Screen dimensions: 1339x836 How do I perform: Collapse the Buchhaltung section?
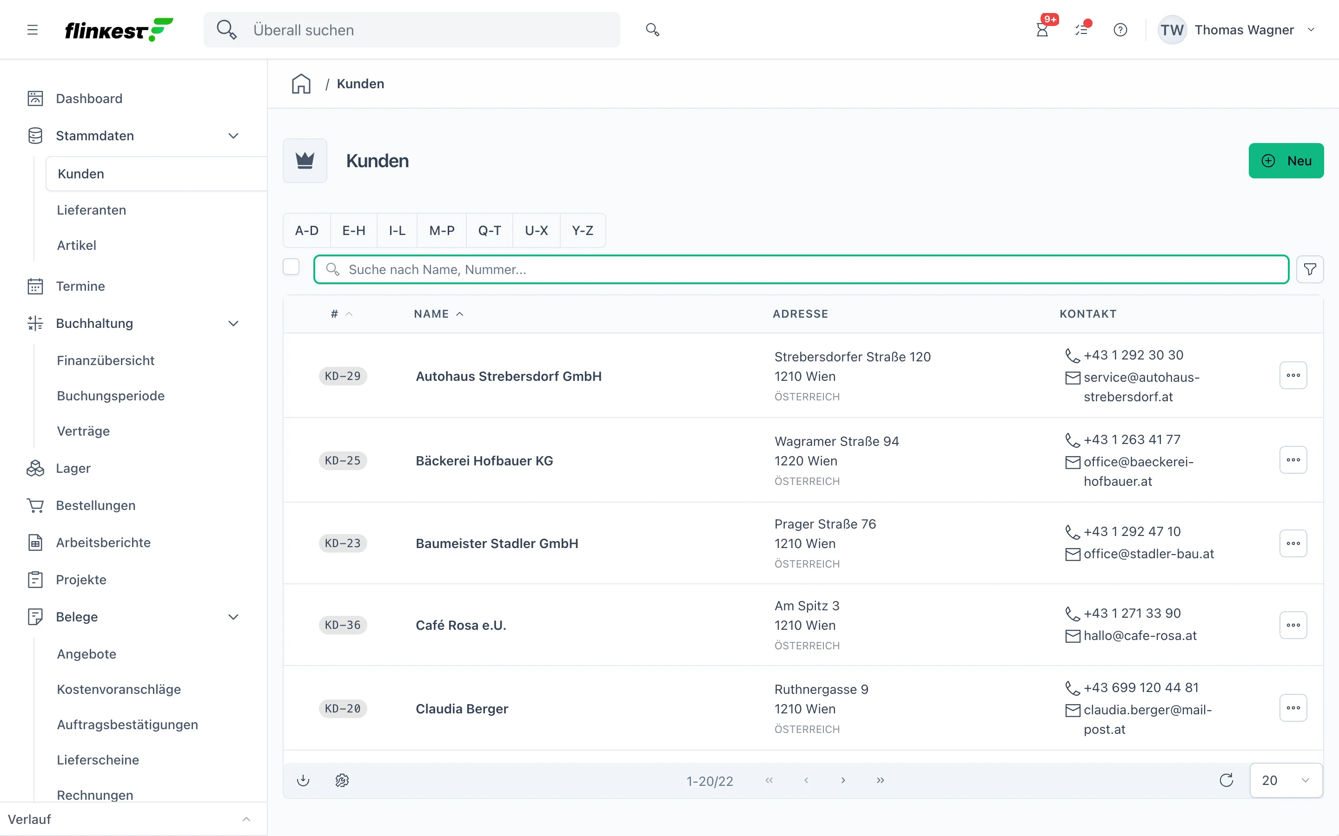(233, 323)
